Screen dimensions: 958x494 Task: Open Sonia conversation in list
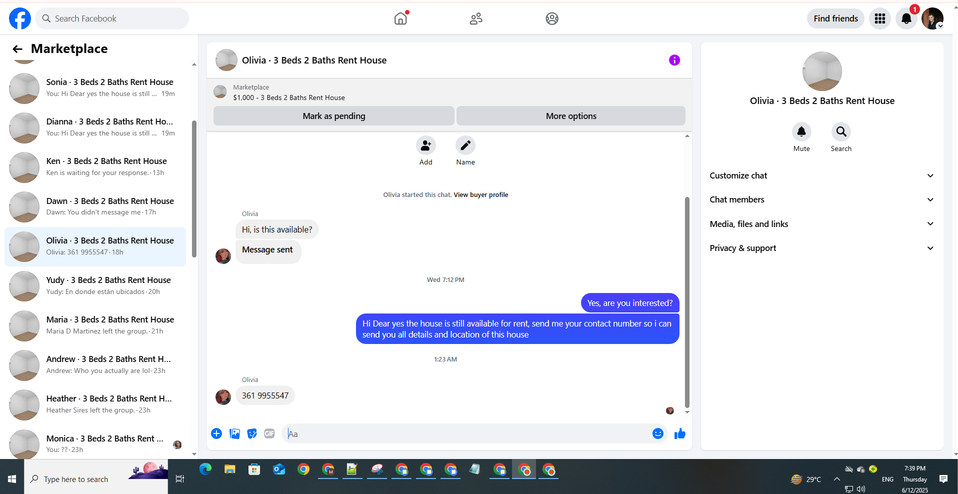[95, 88]
